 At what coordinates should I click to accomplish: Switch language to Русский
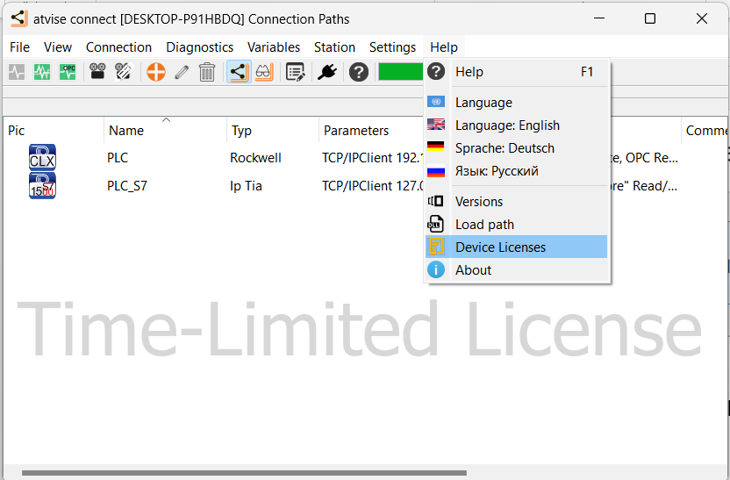517,170
